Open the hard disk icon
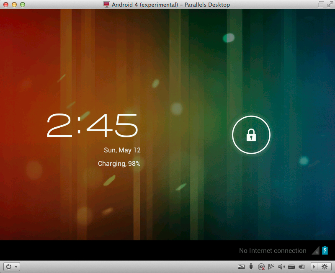Image resolution: width=335 pixels, height=273 pixels. click(291, 267)
